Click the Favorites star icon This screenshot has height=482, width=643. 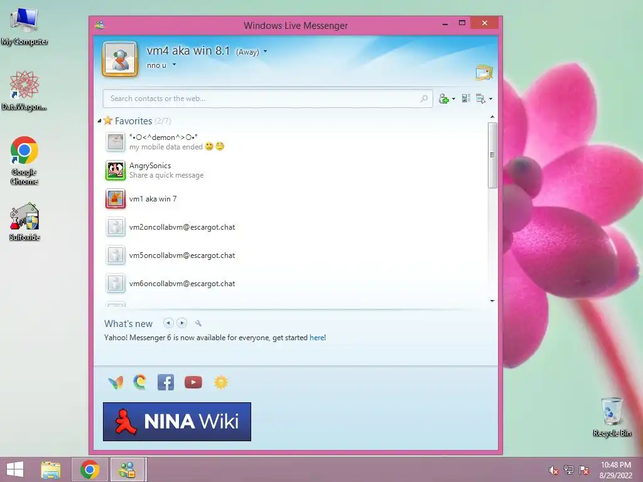pos(108,120)
